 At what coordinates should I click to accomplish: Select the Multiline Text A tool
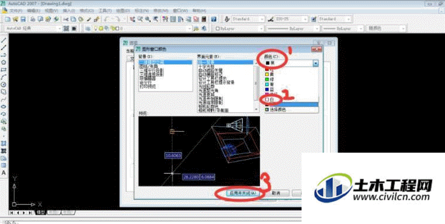[x=4, y=173]
